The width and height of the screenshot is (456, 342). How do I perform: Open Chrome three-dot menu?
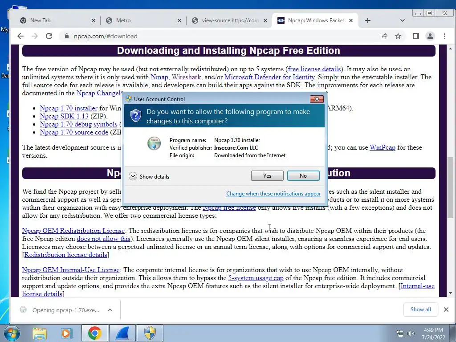[x=444, y=36]
